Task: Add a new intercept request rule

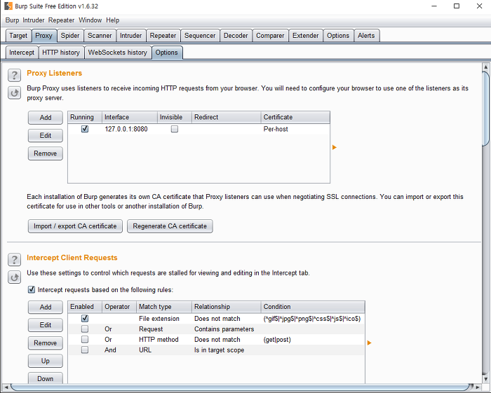Action: 46,308
